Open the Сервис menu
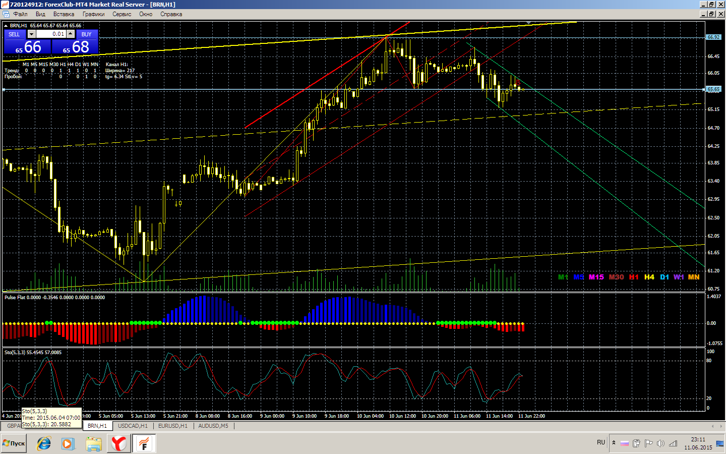Image resolution: width=726 pixels, height=454 pixels. (x=122, y=14)
